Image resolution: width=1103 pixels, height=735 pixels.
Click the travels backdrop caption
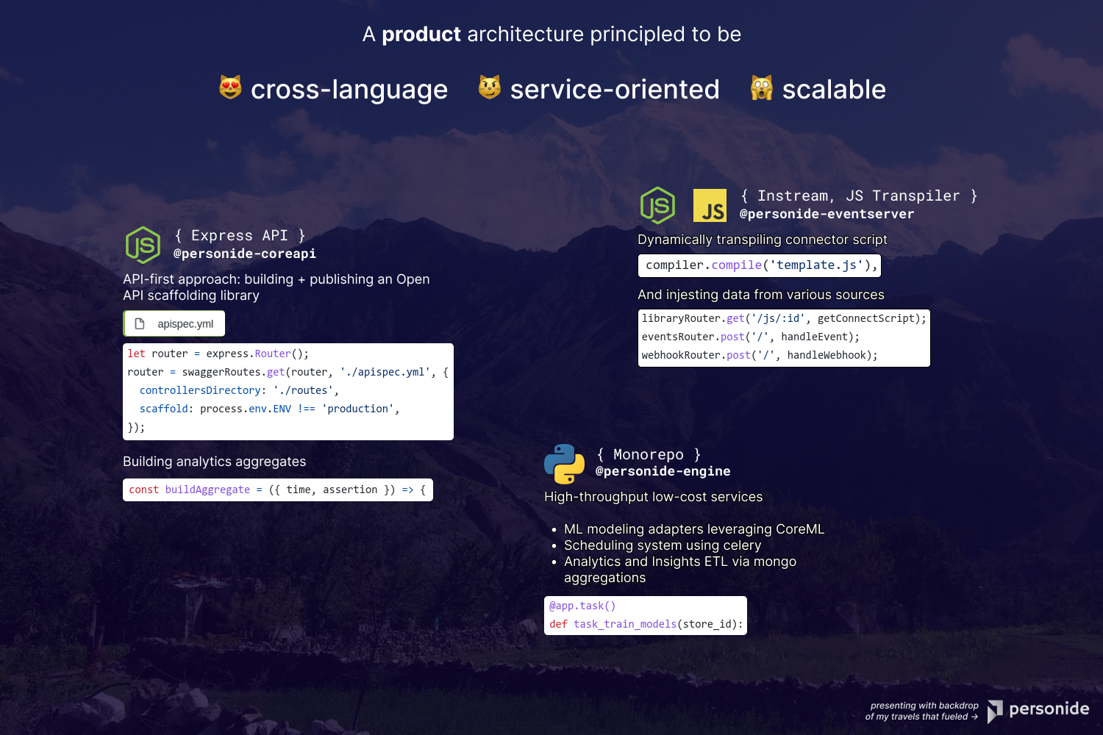coord(922,711)
